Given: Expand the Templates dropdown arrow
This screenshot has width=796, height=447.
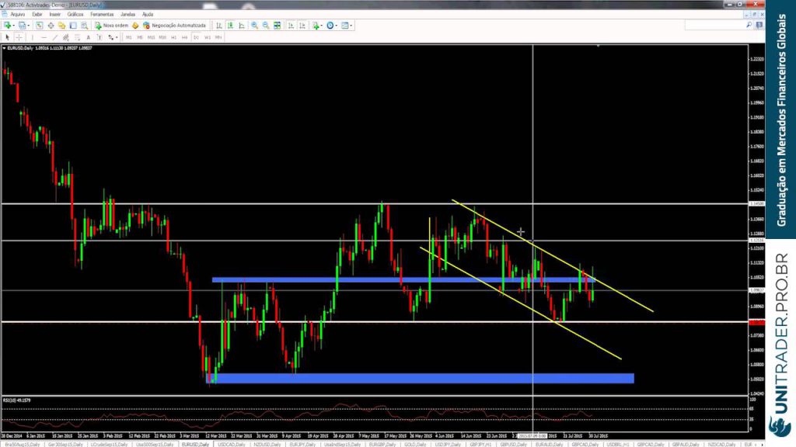Looking at the screenshot, I should 351,26.
